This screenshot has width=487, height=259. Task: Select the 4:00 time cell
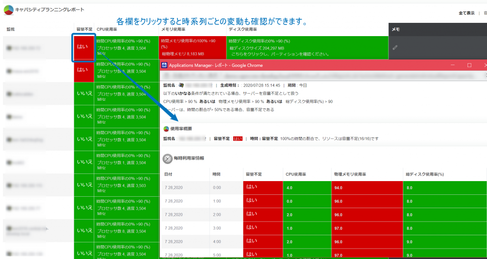click(226, 241)
